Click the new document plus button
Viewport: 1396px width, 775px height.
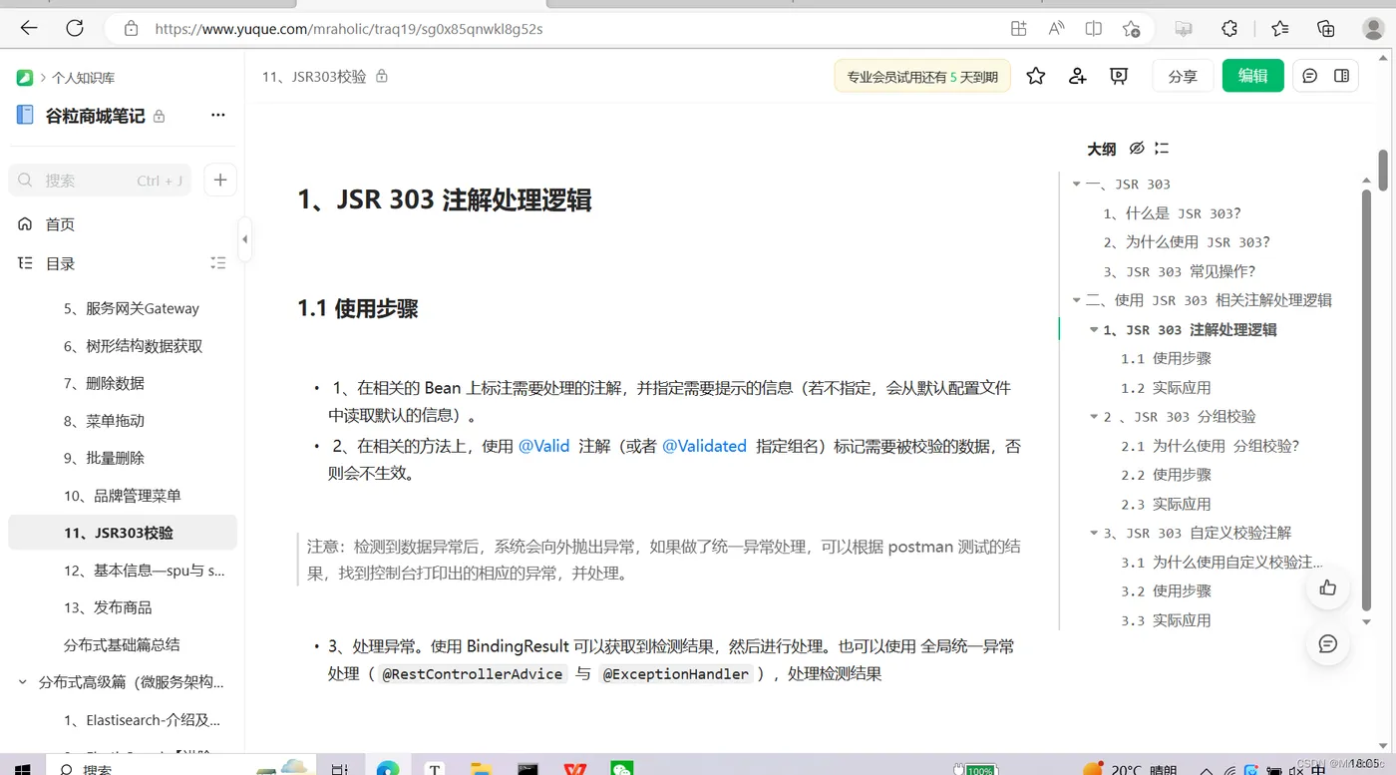pos(220,181)
